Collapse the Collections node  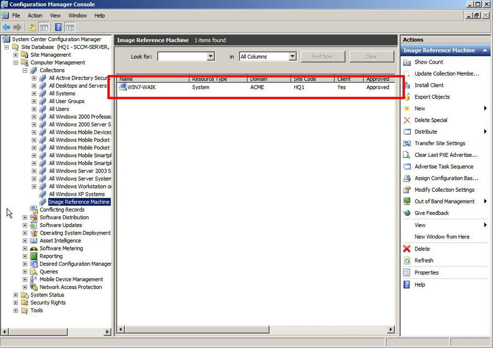25,71
